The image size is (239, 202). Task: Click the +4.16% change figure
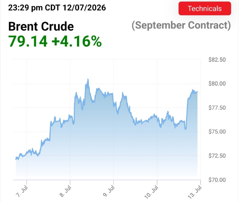[x=77, y=41]
